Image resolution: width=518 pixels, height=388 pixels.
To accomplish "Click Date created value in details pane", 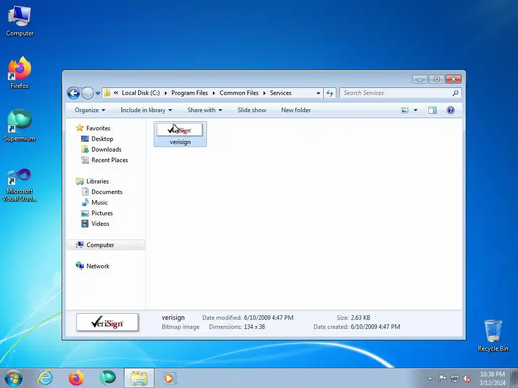I will click(x=375, y=327).
